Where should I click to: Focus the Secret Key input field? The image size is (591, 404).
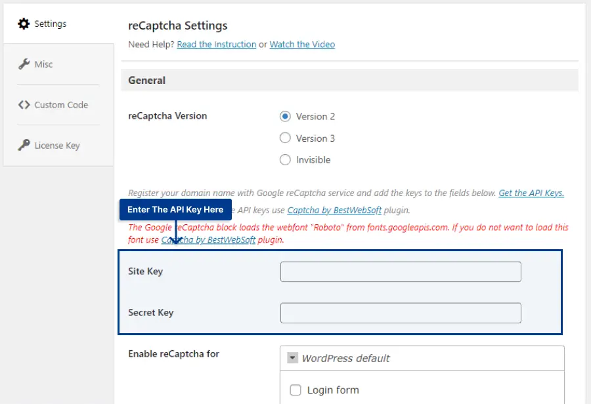[401, 313]
